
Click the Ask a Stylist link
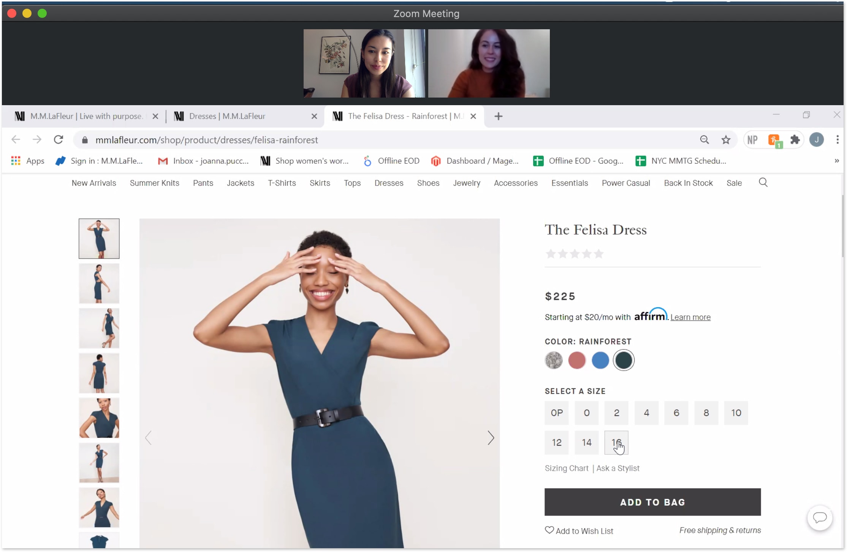[617, 468]
